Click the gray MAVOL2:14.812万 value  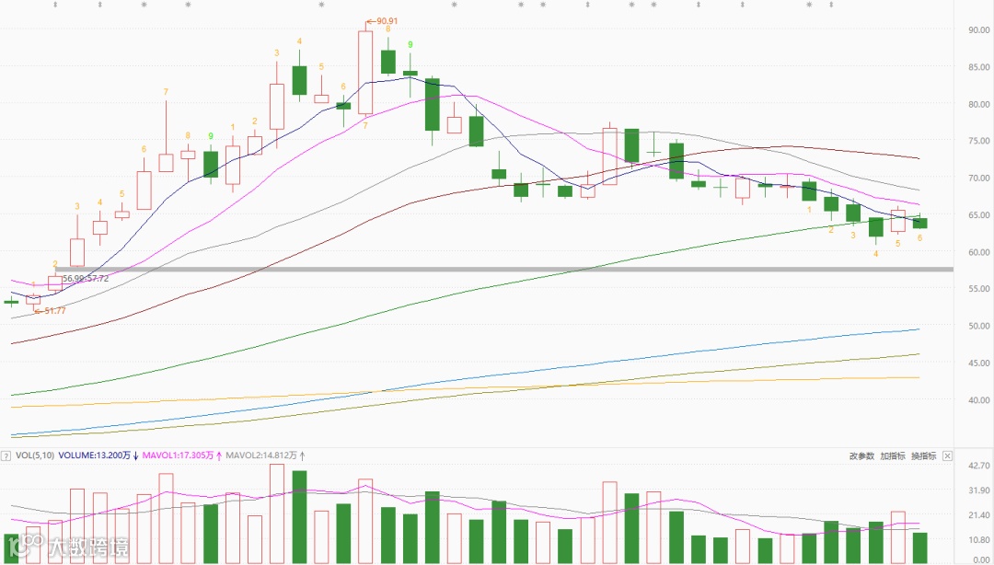pyautogui.click(x=261, y=455)
